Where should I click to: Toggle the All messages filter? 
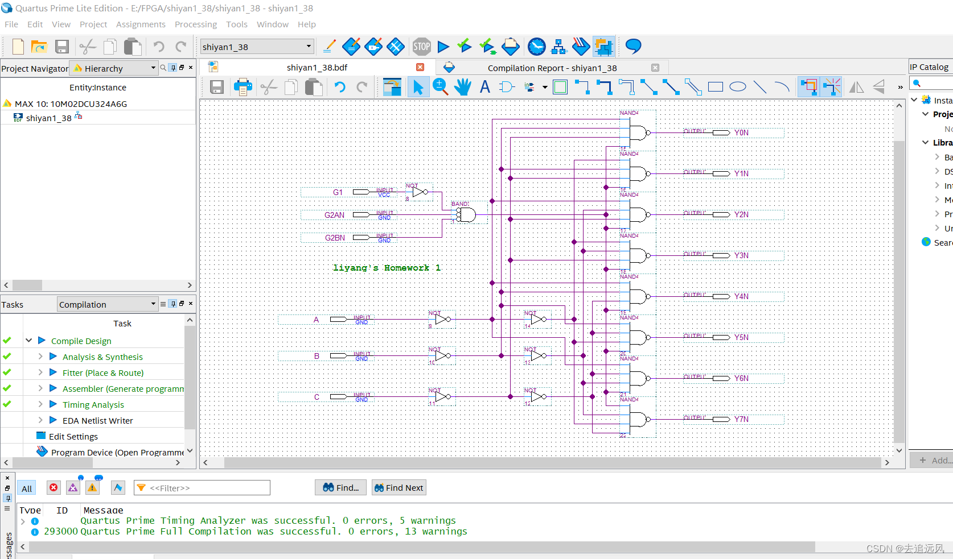click(x=27, y=488)
